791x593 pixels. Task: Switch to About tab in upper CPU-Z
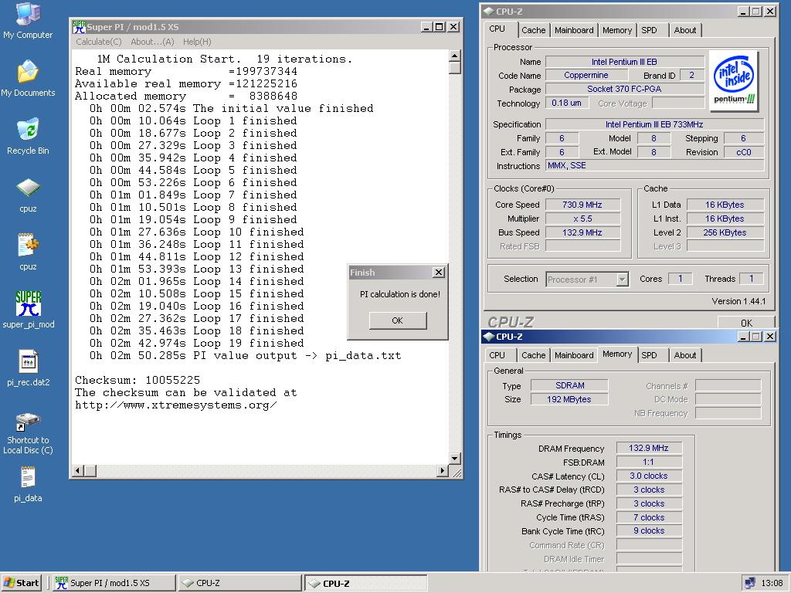coord(685,30)
